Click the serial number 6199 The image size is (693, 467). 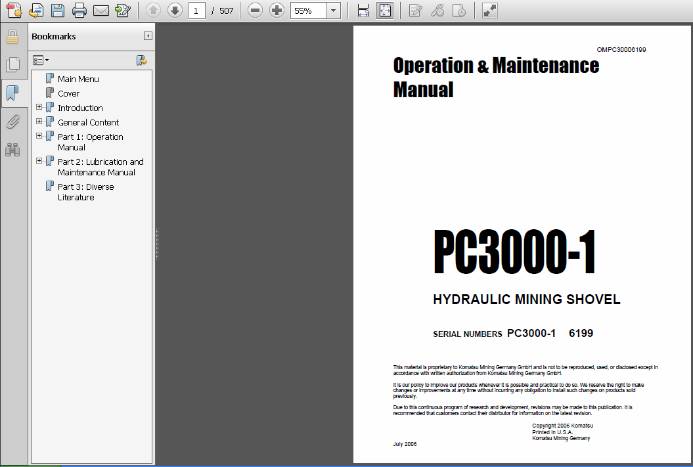[x=581, y=333]
